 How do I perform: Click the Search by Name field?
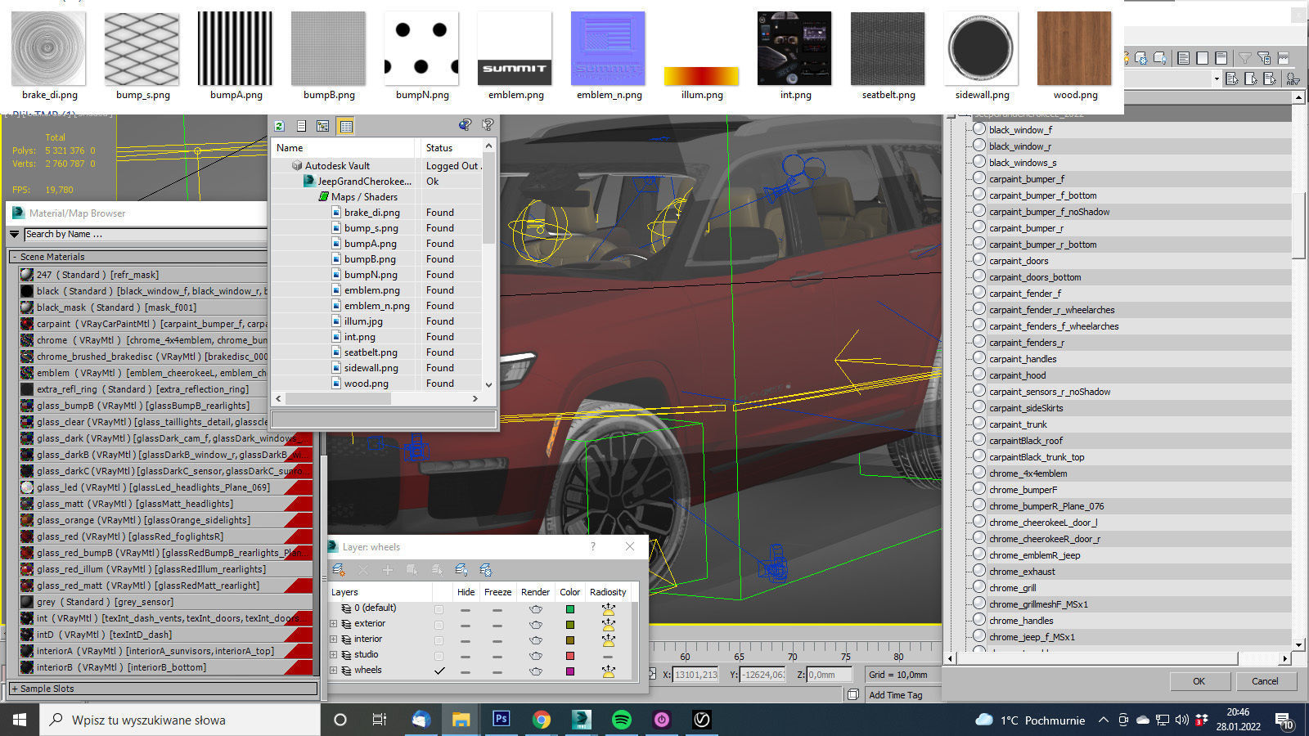click(x=146, y=234)
